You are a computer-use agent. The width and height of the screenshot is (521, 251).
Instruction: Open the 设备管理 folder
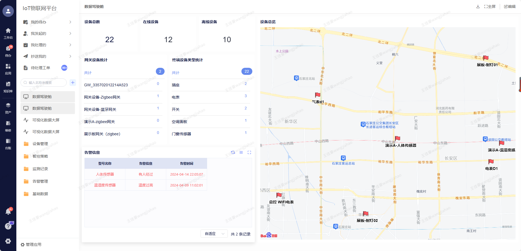40,144
